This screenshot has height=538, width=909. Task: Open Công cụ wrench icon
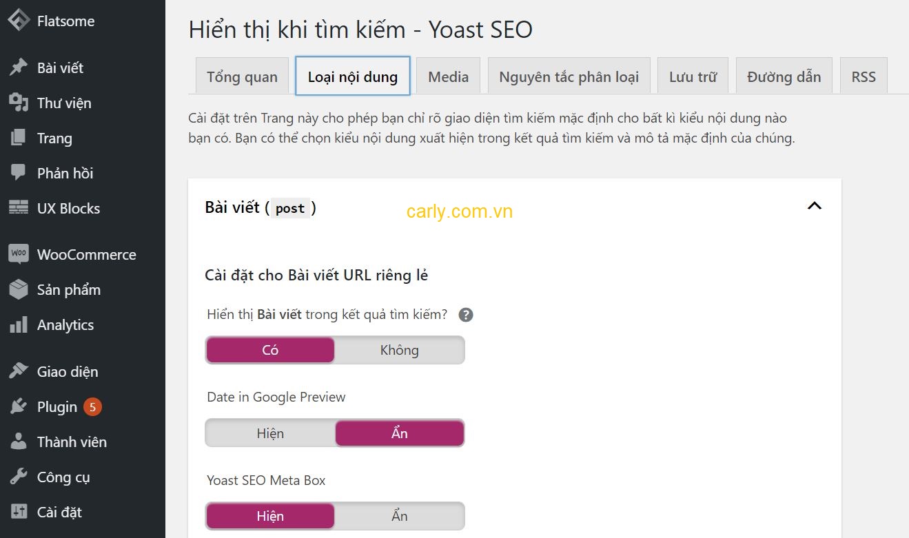pos(19,477)
